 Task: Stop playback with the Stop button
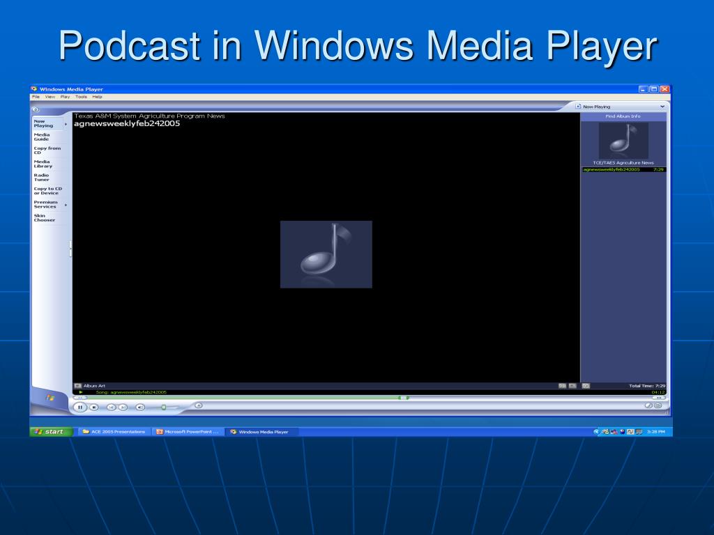pyautogui.click(x=94, y=407)
